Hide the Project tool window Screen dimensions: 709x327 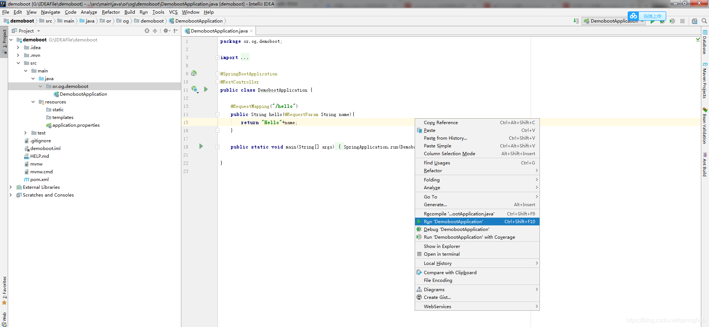176,31
